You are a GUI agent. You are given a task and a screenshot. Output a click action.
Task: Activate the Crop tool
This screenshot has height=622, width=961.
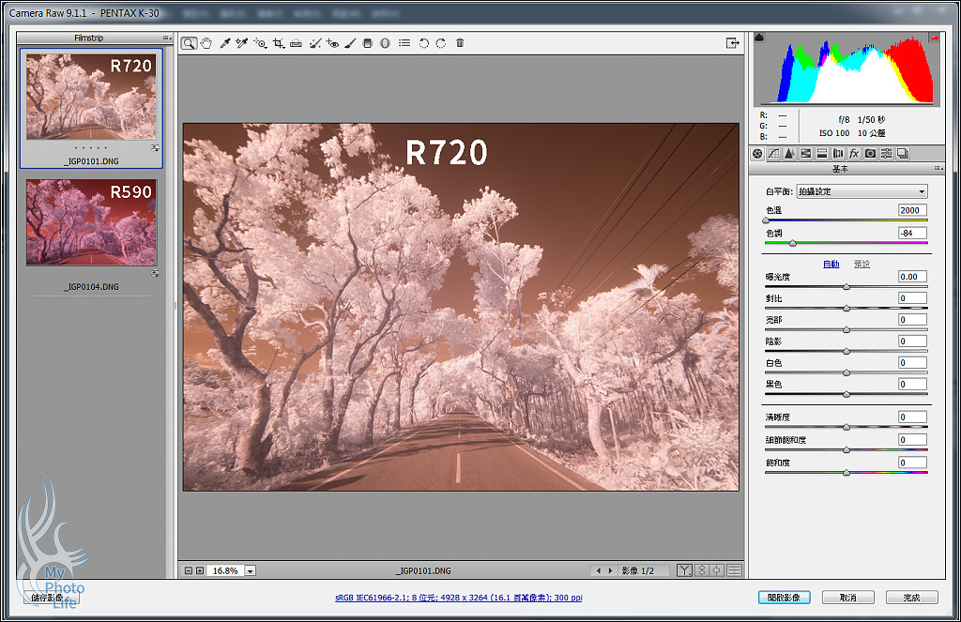279,43
